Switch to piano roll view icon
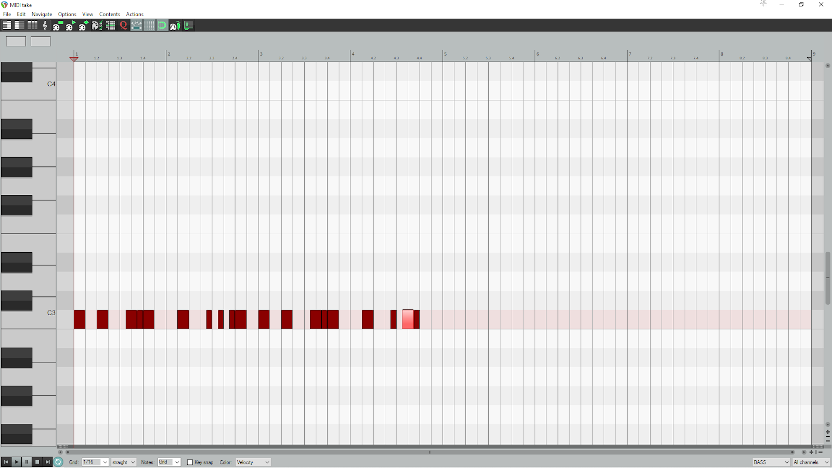This screenshot has width=832, height=468. [x=7, y=25]
